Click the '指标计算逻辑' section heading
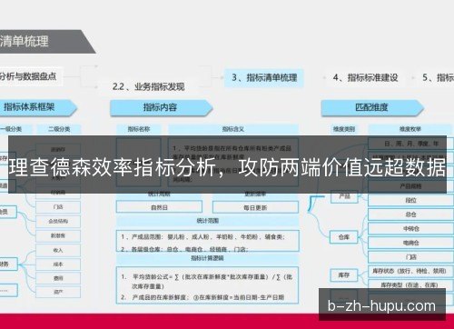This screenshot has height=329, width=454. (x=208, y=258)
